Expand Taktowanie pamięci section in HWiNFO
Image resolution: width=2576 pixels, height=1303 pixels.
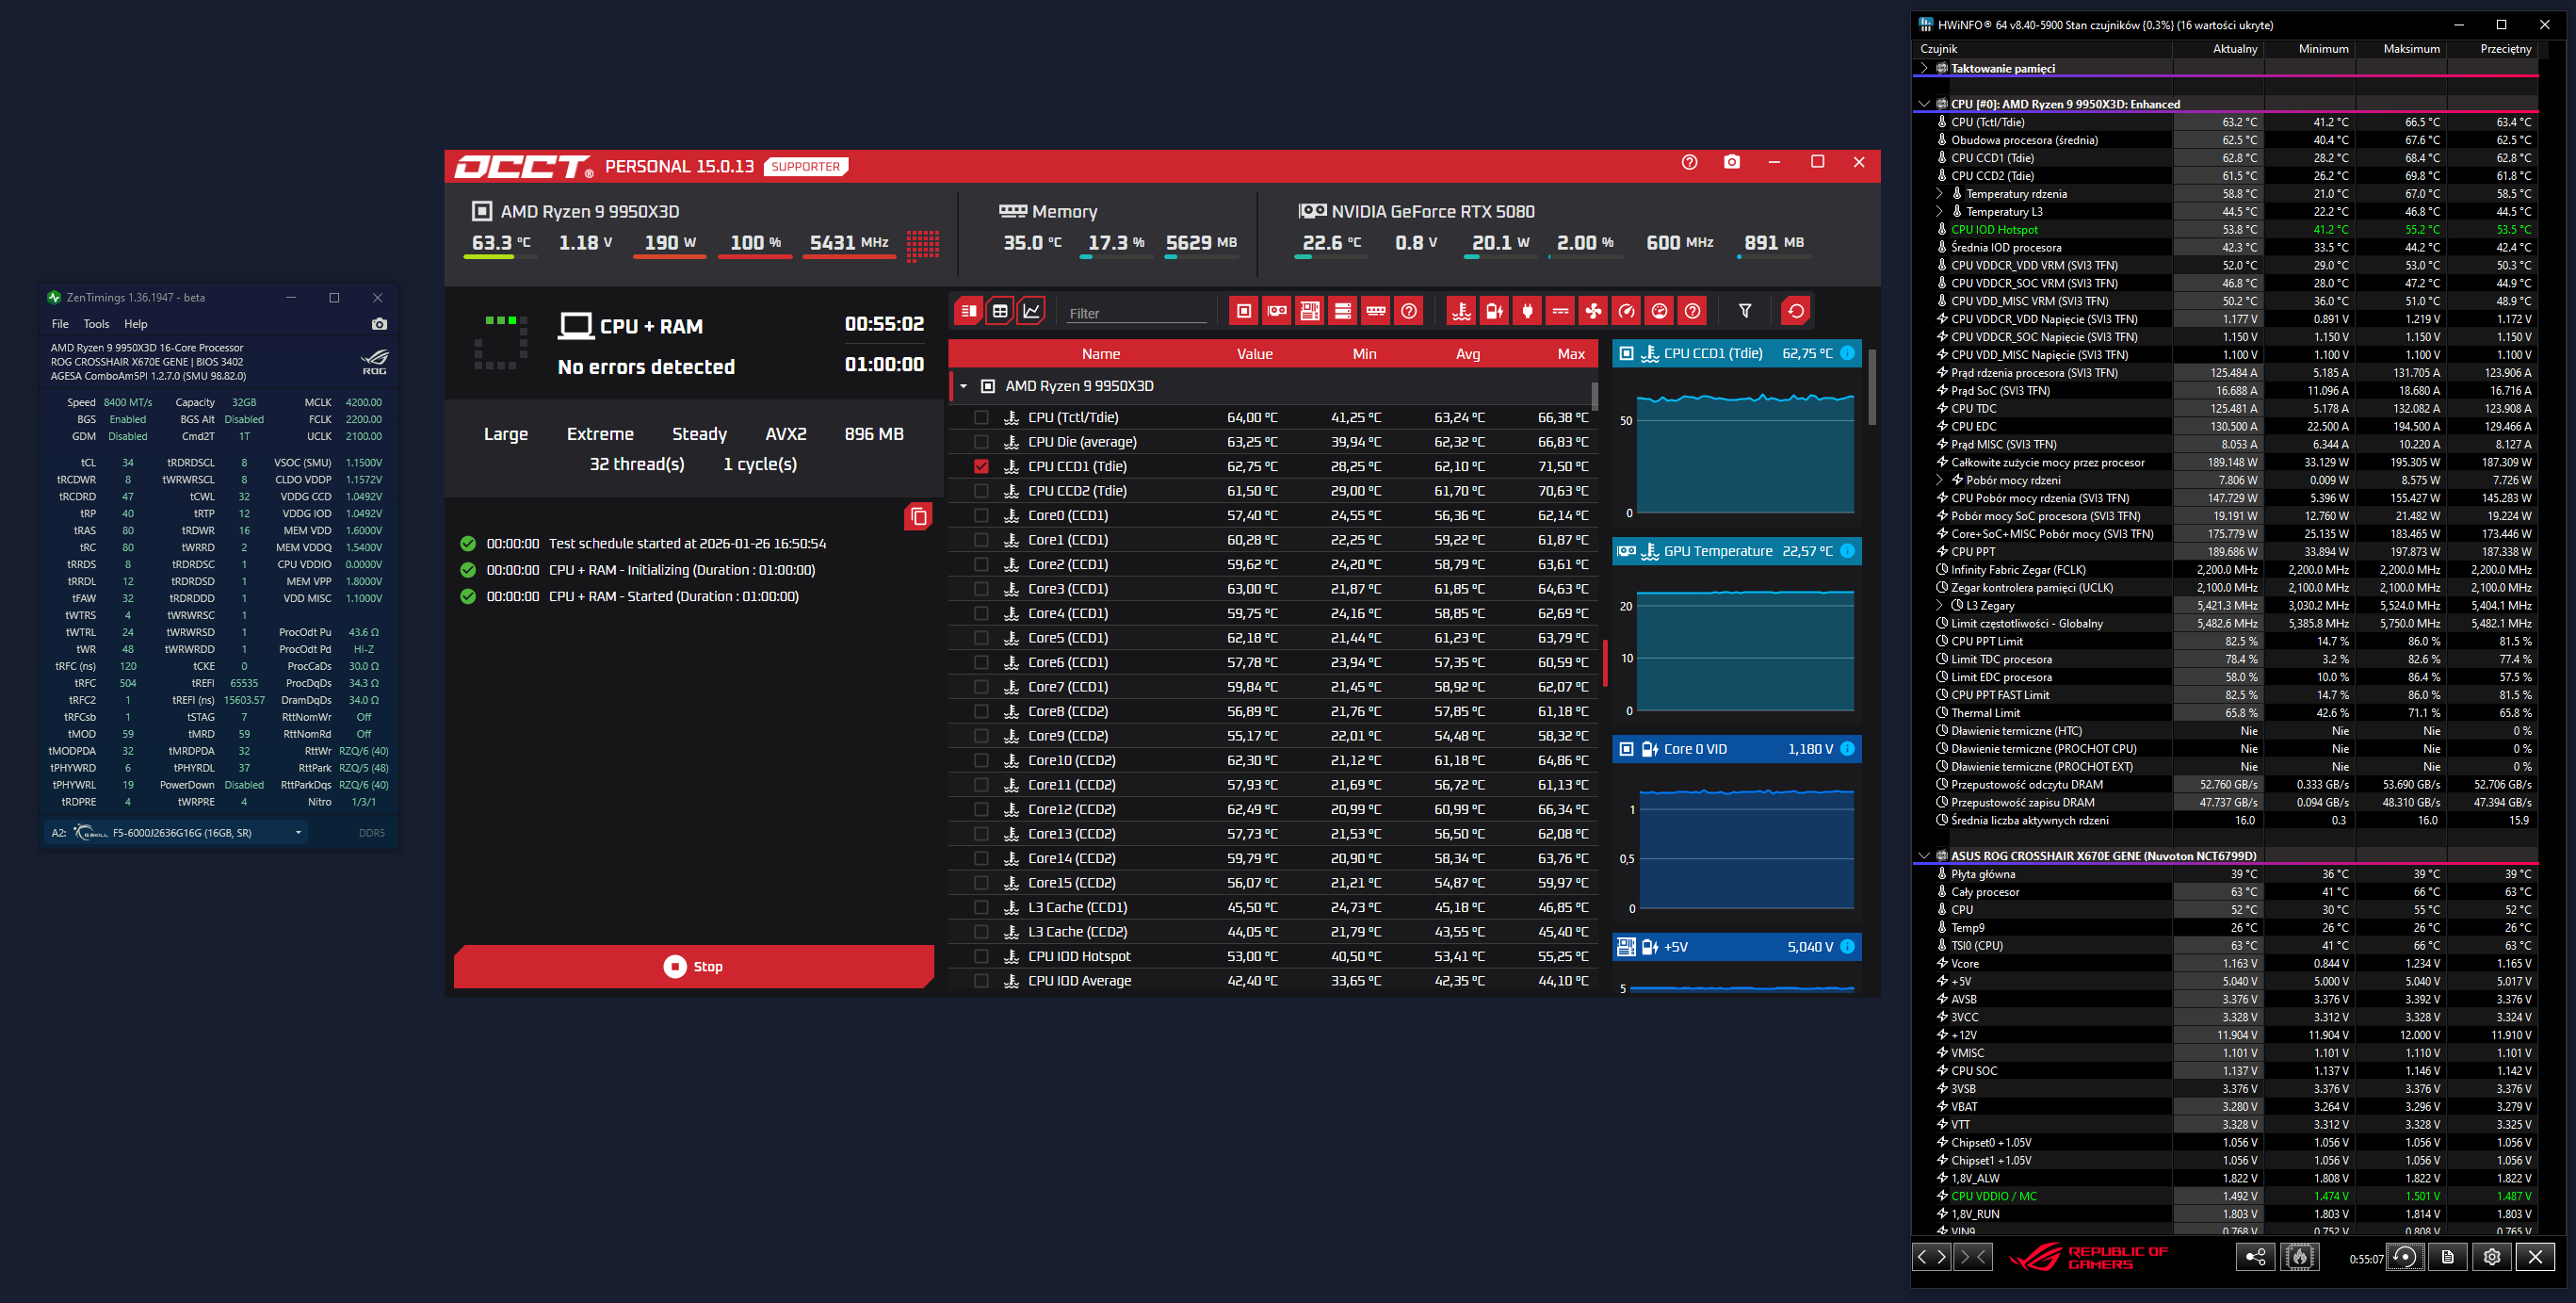[1924, 68]
